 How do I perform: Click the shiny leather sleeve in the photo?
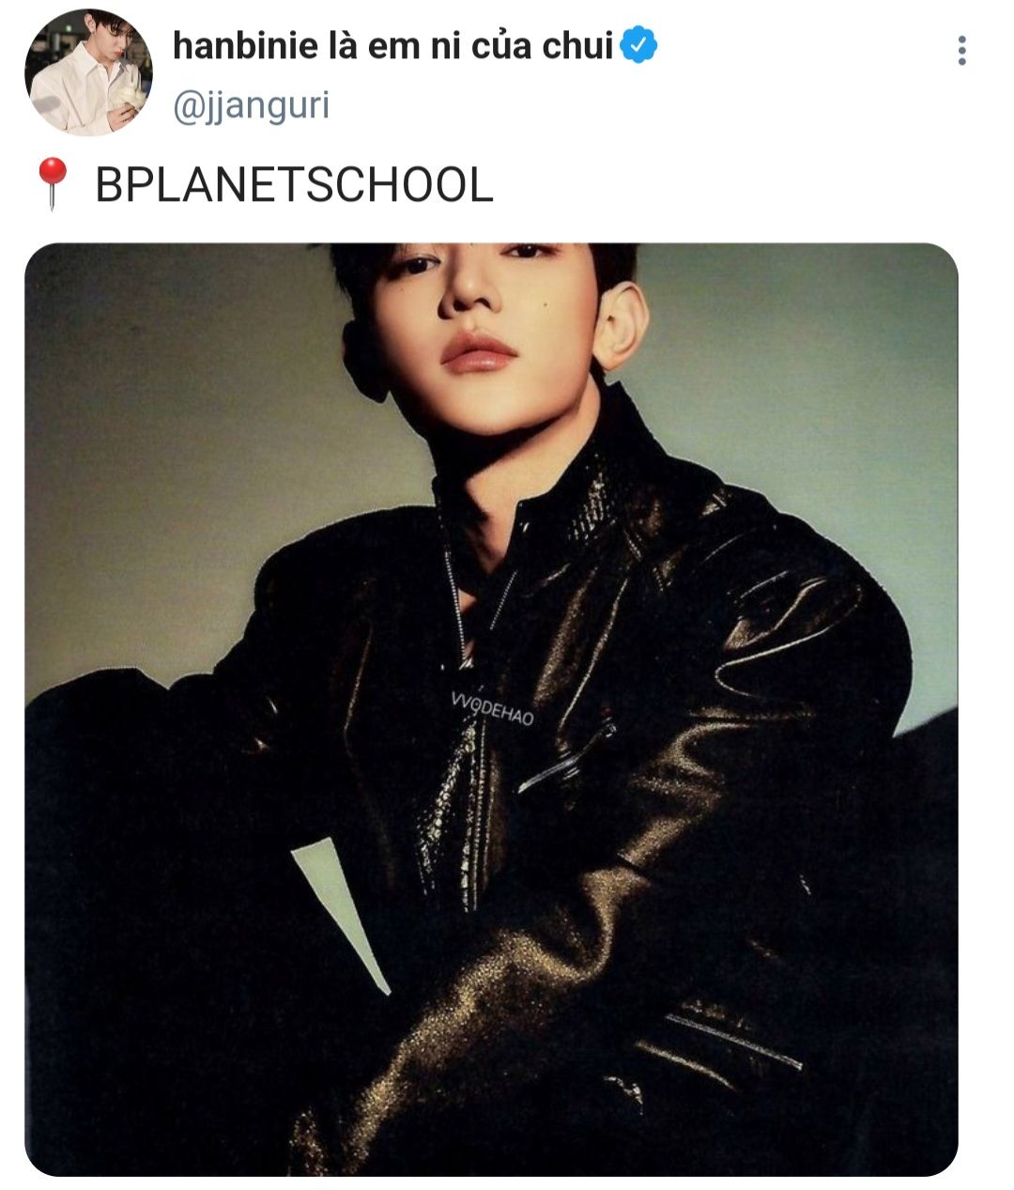pyautogui.click(x=751, y=751)
